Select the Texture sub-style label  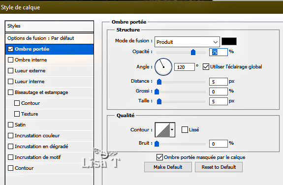pyautogui.click(x=30, y=114)
